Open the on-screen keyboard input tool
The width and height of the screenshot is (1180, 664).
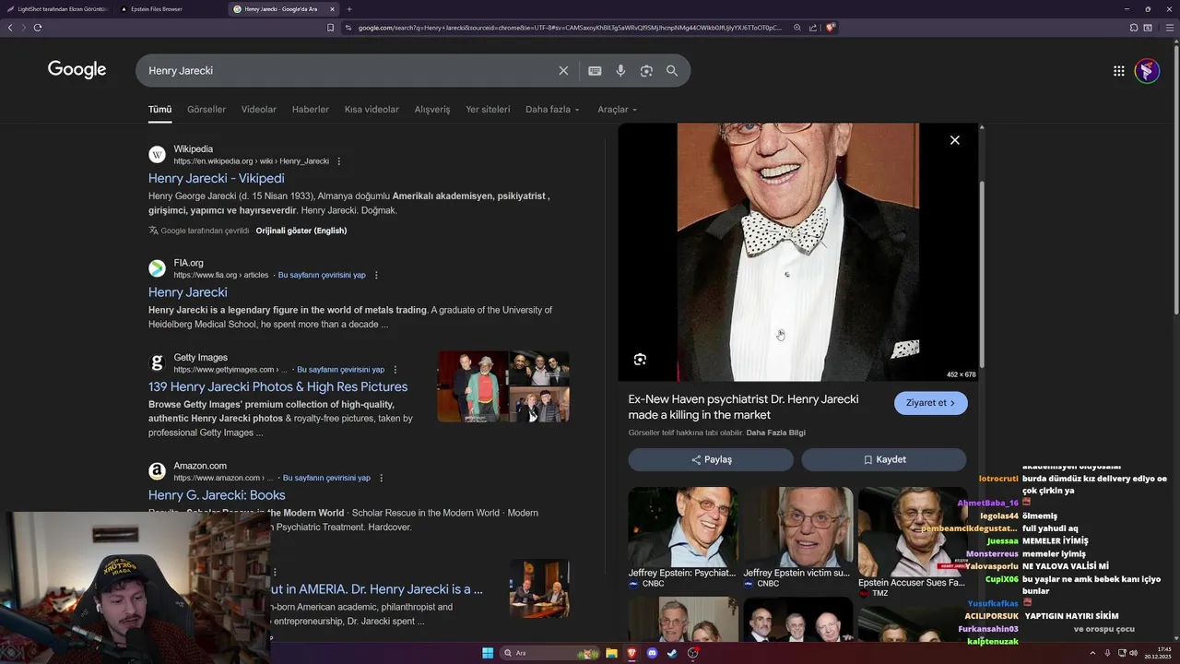pyautogui.click(x=595, y=71)
